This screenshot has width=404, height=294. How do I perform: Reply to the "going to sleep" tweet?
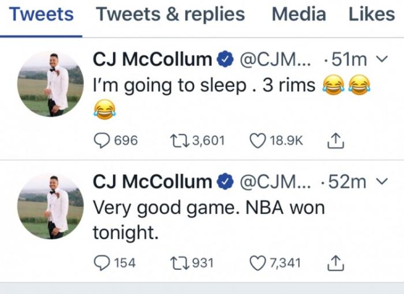[x=102, y=140]
